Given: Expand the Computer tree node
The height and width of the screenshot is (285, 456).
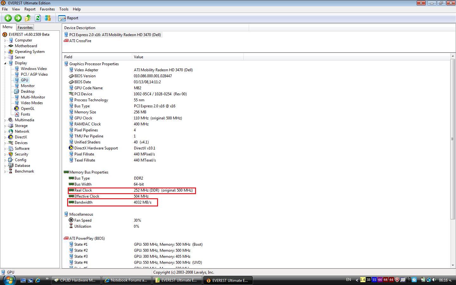Looking at the screenshot, I should click(5, 41).
